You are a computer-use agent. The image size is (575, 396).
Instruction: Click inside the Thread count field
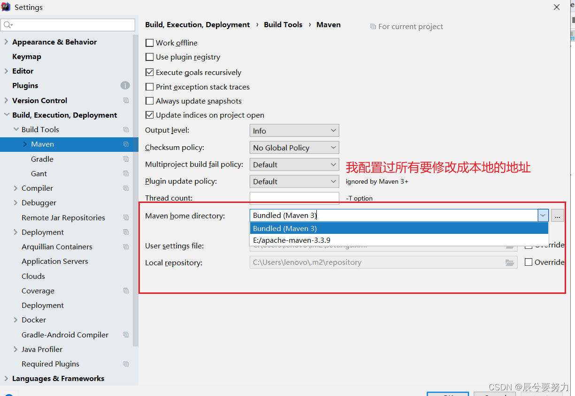294,198
